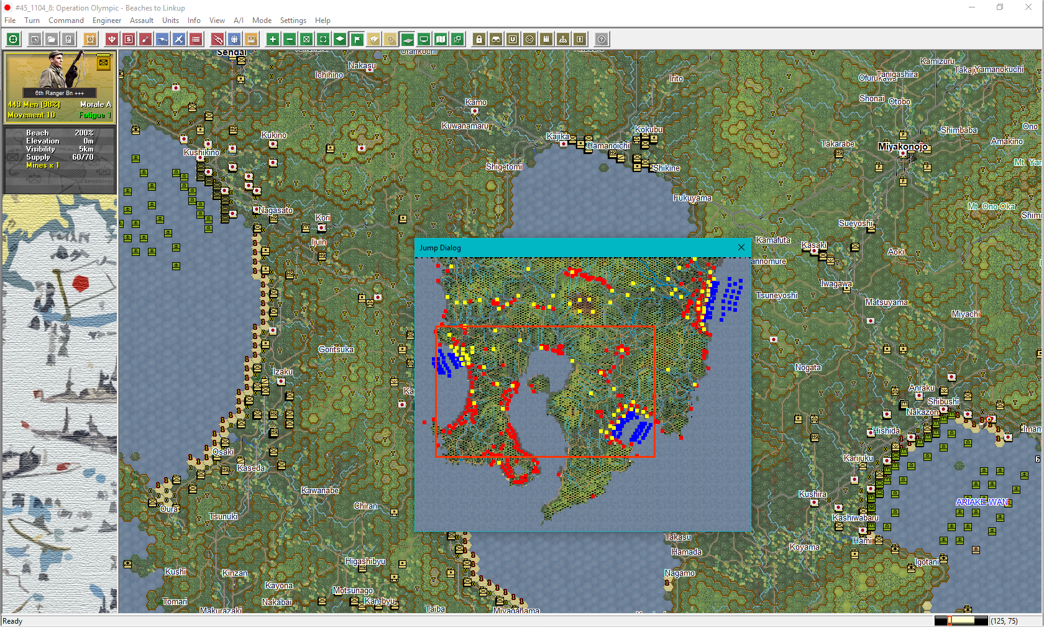Open the Units menu
Screen dimensions: 1044x628
(171, 20)
